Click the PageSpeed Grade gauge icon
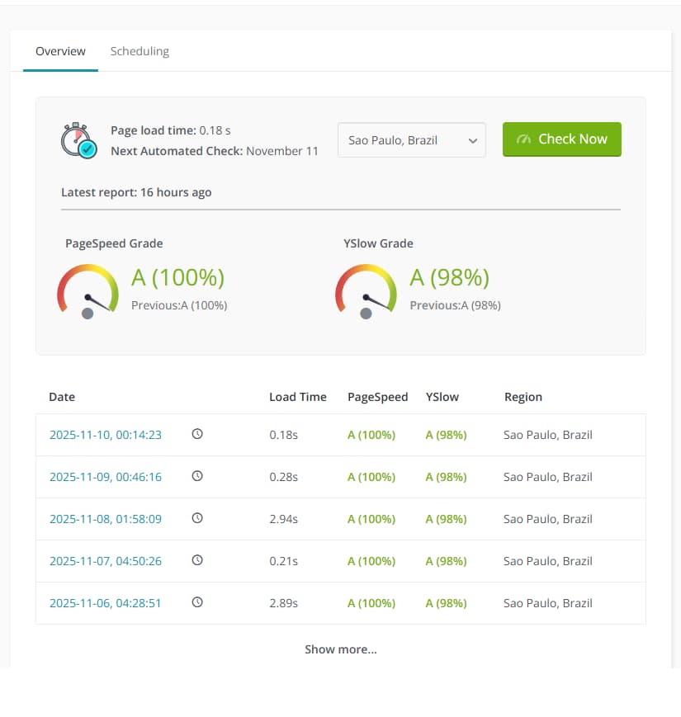 [87, 290]
